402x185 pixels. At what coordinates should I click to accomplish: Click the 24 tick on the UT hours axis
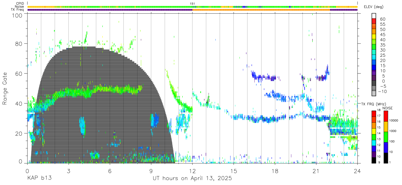coord(357,171)
